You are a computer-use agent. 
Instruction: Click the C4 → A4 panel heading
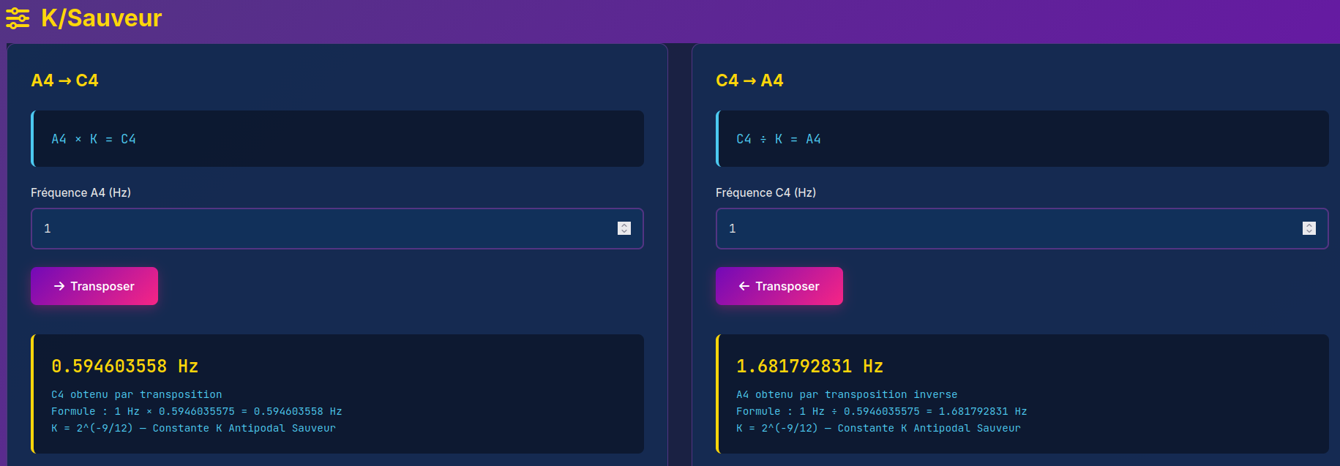tap(749, 80)
